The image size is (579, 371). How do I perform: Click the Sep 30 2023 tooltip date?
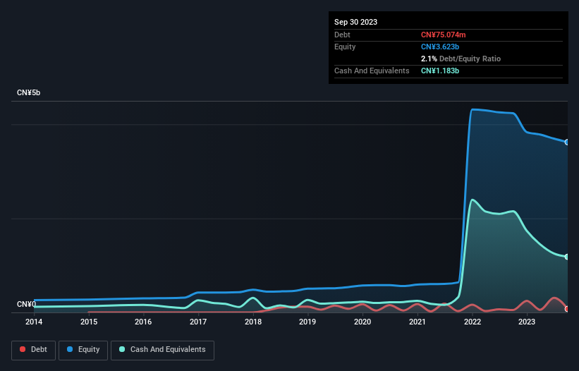click(x=355, y=22)
